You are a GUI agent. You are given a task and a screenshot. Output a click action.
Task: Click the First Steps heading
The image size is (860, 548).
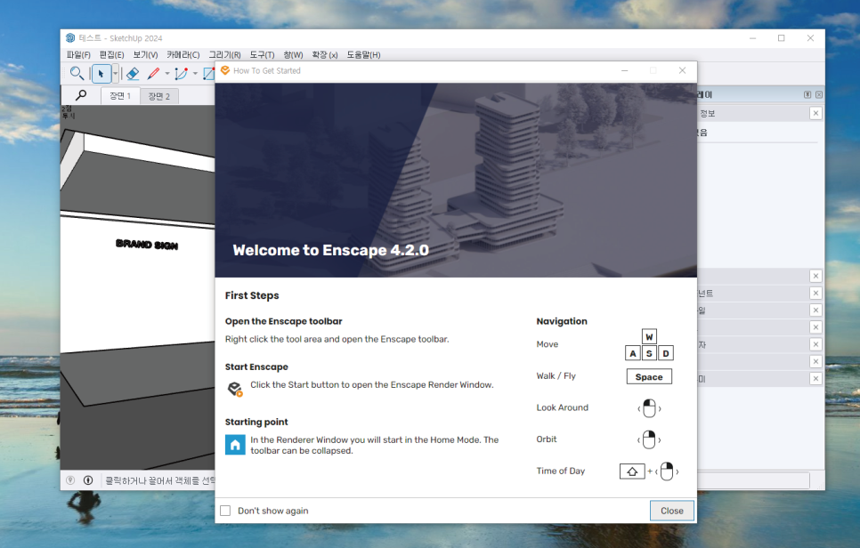coord(252,295)
